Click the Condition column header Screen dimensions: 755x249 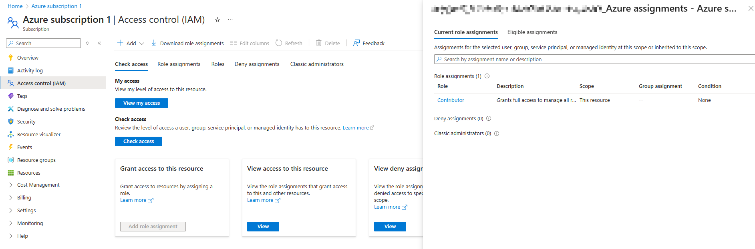pyautogui.click(x=710, y=86)
